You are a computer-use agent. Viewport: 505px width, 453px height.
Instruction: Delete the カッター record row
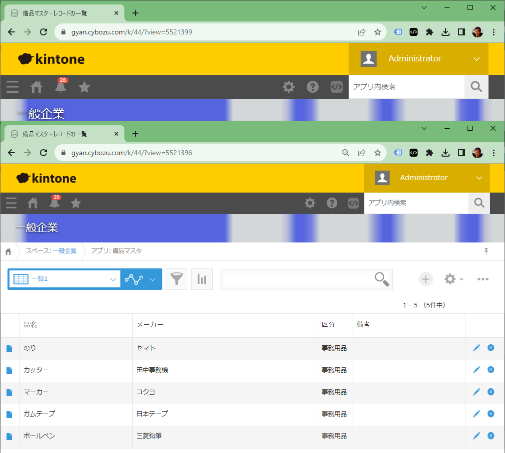491,370
